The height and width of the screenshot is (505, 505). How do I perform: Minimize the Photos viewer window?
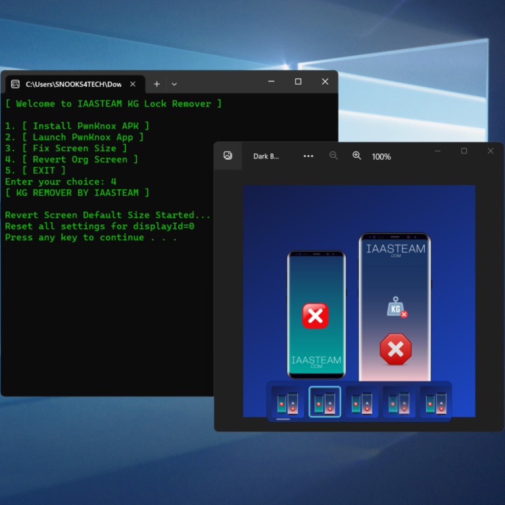click(438, 151)
